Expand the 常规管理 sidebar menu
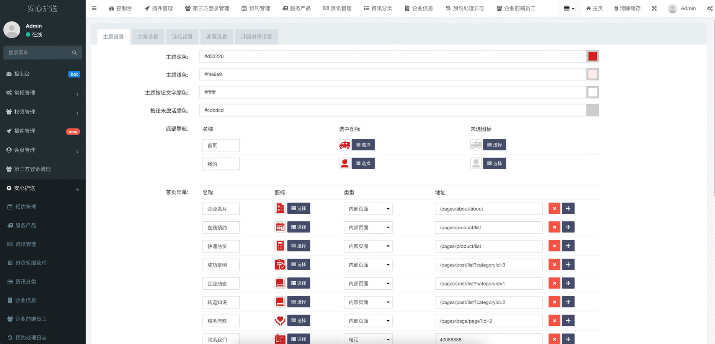The height and width of the screenshot is (344, 715). (x=42, y=93)
